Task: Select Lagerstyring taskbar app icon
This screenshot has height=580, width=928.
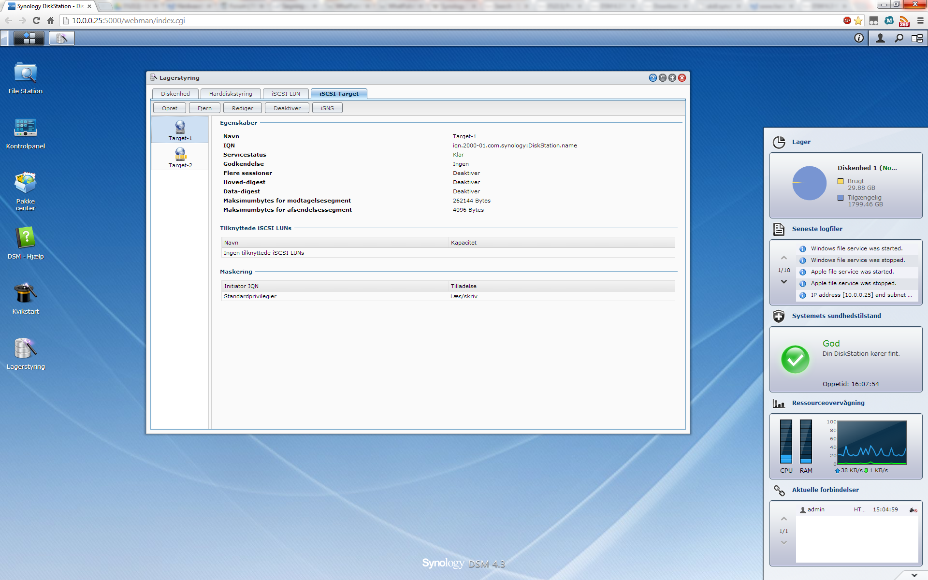Action: (x=61, y=38)
